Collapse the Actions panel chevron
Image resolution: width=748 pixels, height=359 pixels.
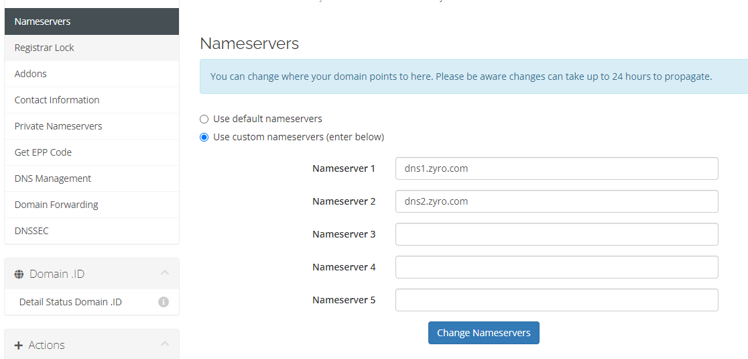pyautogui.click(x=165, y=344)
